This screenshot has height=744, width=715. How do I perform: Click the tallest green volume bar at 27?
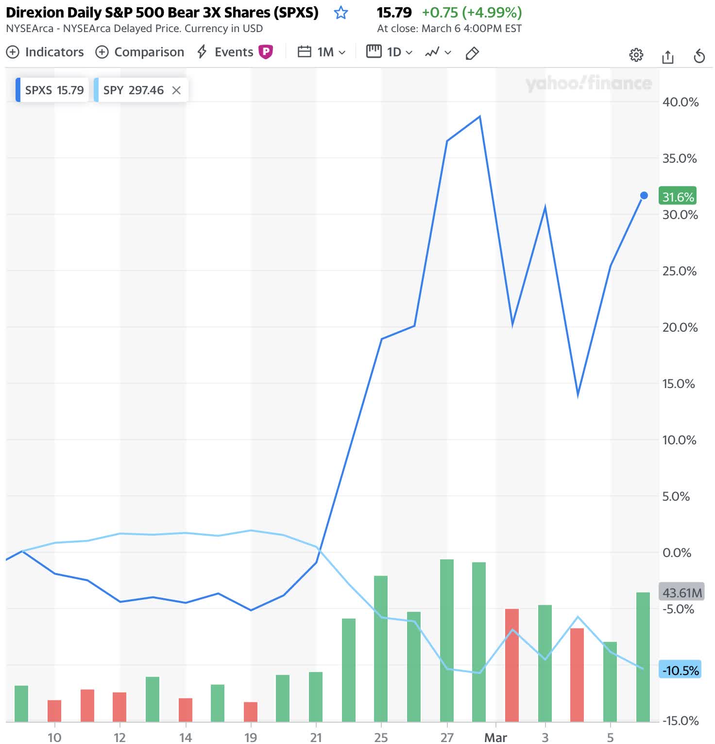click(447, 640)
